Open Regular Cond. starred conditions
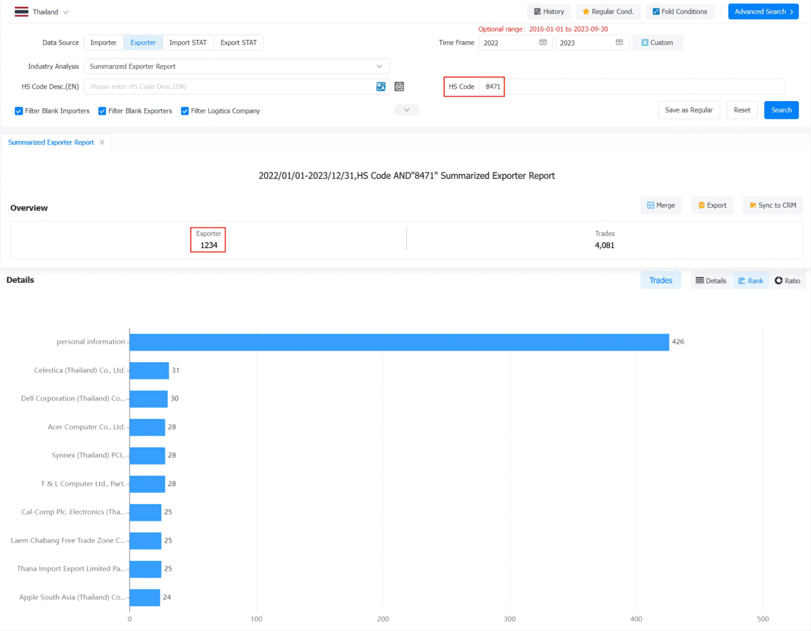811x631 pixels. coord(608,12)
